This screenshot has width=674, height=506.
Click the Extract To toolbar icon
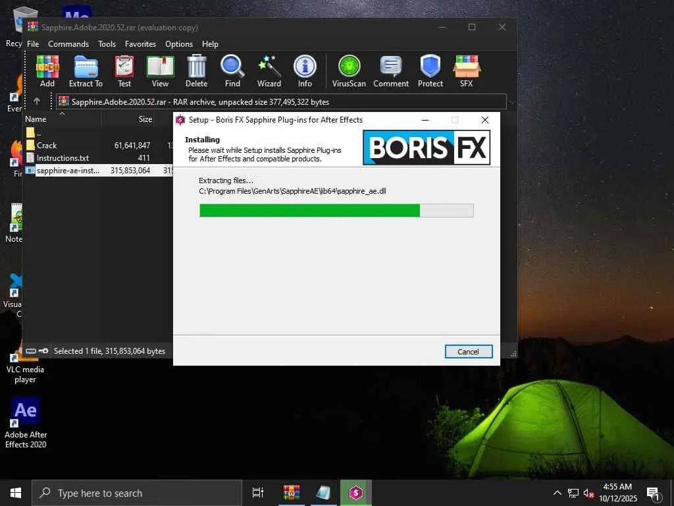[x=86, y=71]
